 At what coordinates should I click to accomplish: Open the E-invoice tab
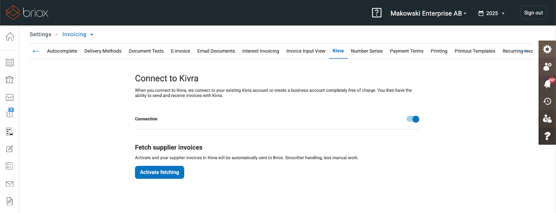tap(180, 51)
